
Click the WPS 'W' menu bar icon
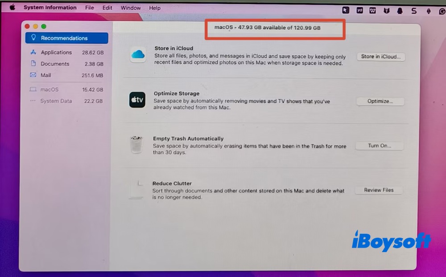click(372, 11)
